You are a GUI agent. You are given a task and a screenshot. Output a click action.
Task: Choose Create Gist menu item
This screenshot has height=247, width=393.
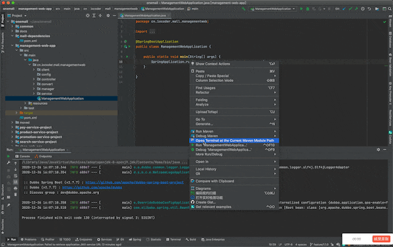click(x=234, y=202)
